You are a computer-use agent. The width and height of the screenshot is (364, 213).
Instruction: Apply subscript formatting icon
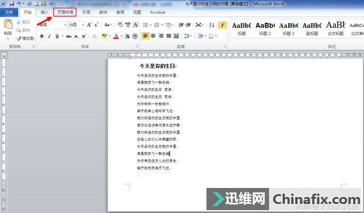click(x=76, y=36)
